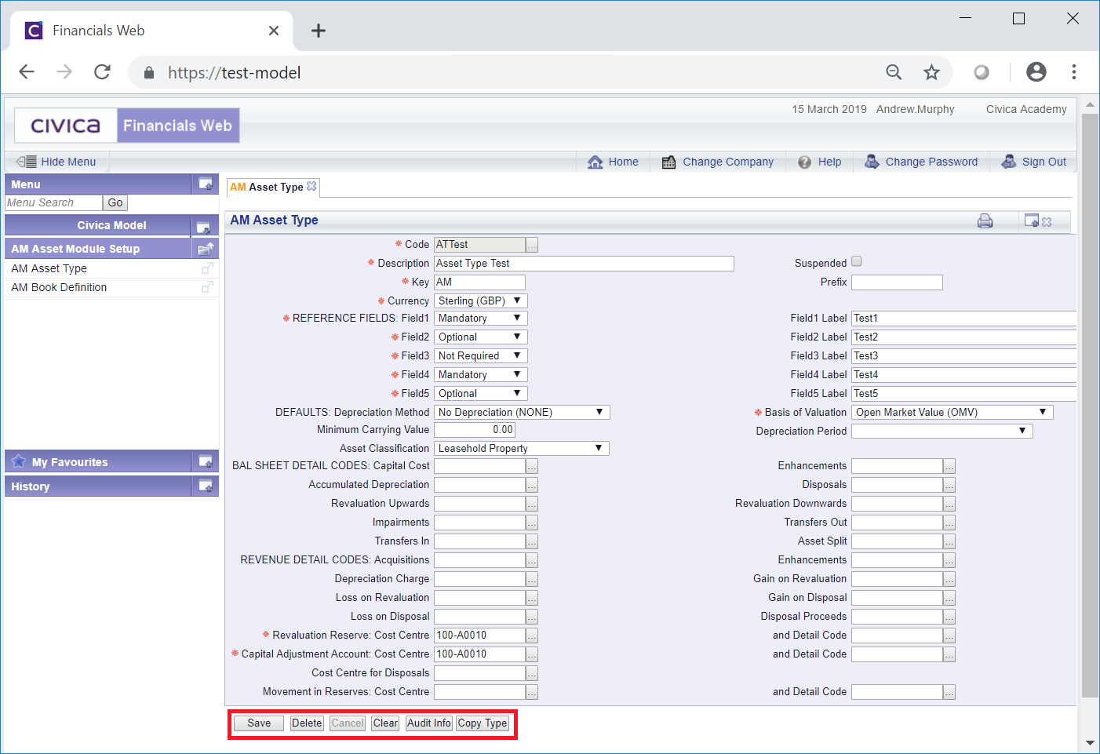1100x754 pixels.
Task: Click the Description input field
Action: coord(584,264)
